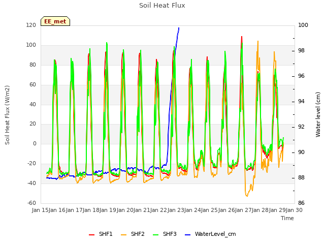Click the 120 left y-axis tick label
Viewport: 325px width, 244px height.
click(x=31, y=25)
